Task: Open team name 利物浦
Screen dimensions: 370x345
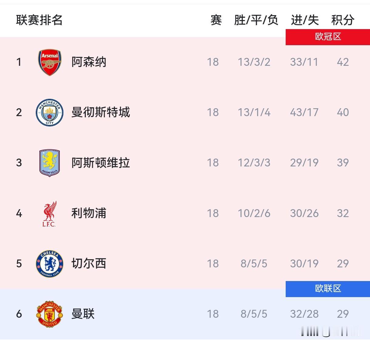Action: (89, 213)
